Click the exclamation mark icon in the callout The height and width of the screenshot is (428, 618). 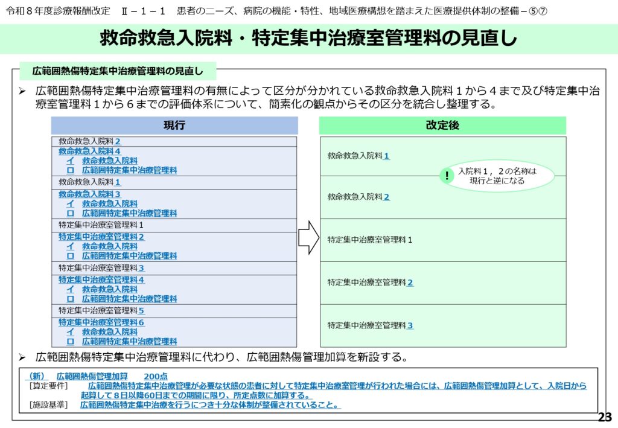(x=447, y=176)
